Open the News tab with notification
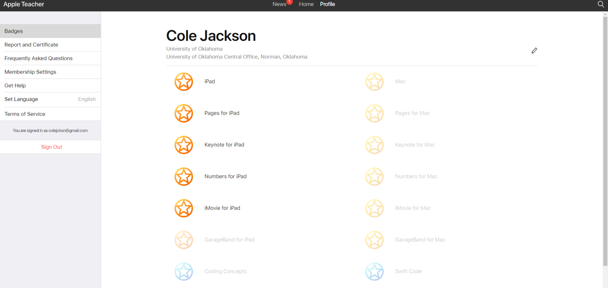The height and width of the screenshot is (288, 608). point(279,4)
